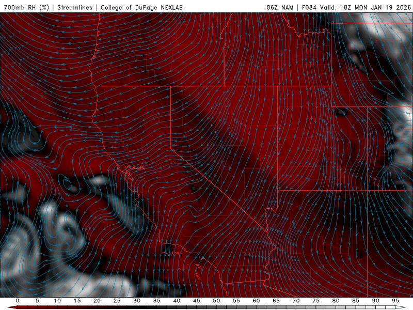Click the colorbar label '50'

(216, 301)
